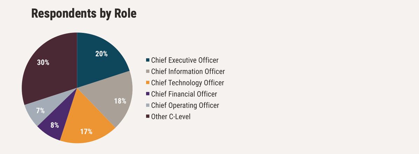Select the Chief Technology Officer legend label

coord(188,83)
